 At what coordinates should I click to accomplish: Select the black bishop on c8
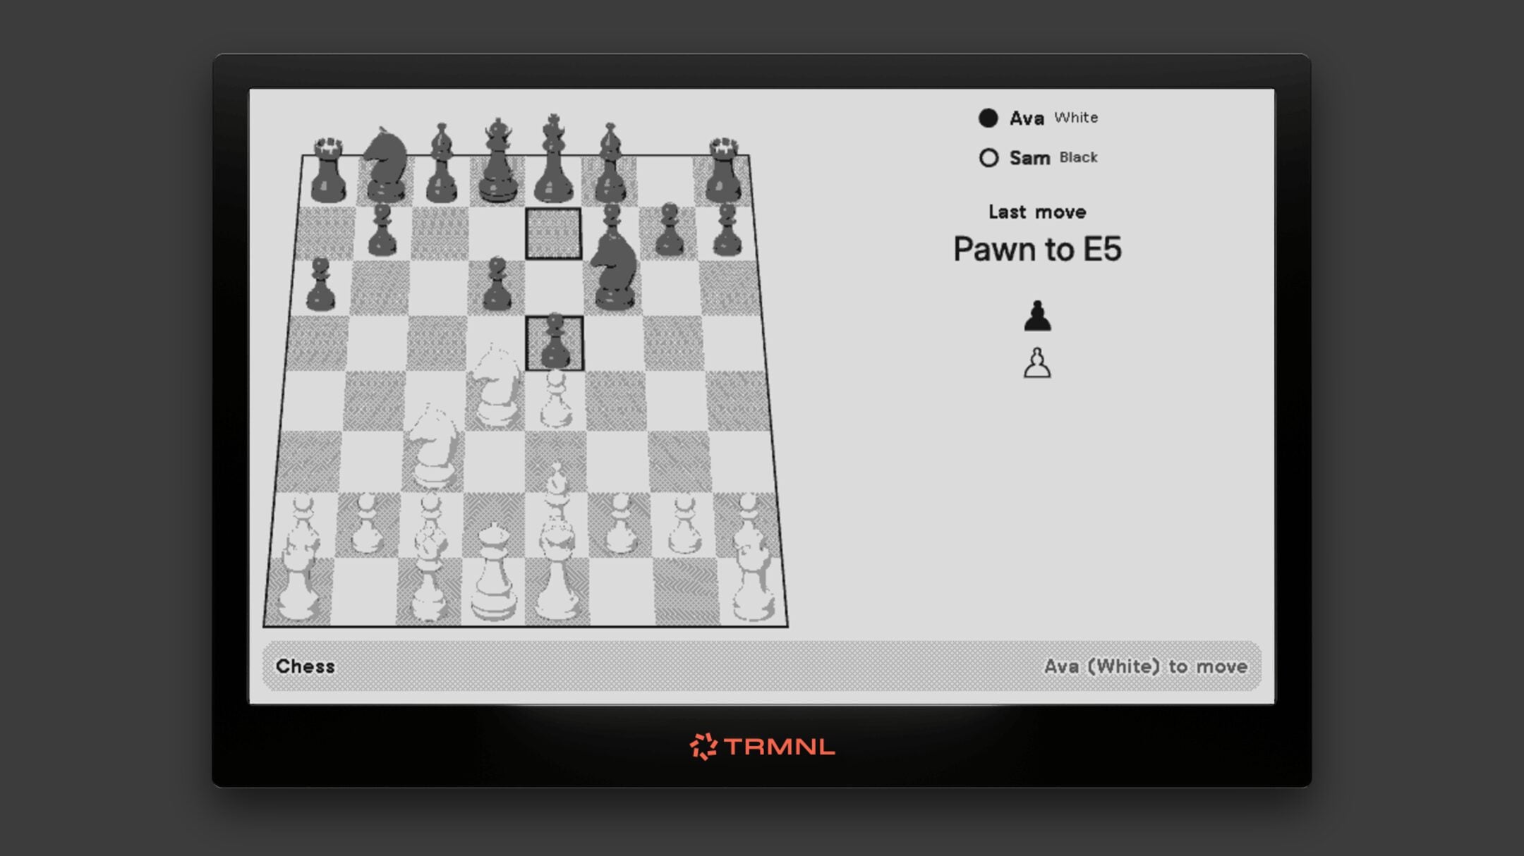click(442, 163)
